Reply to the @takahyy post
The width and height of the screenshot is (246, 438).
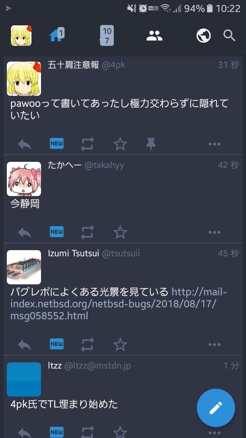(x=25, y=233)
